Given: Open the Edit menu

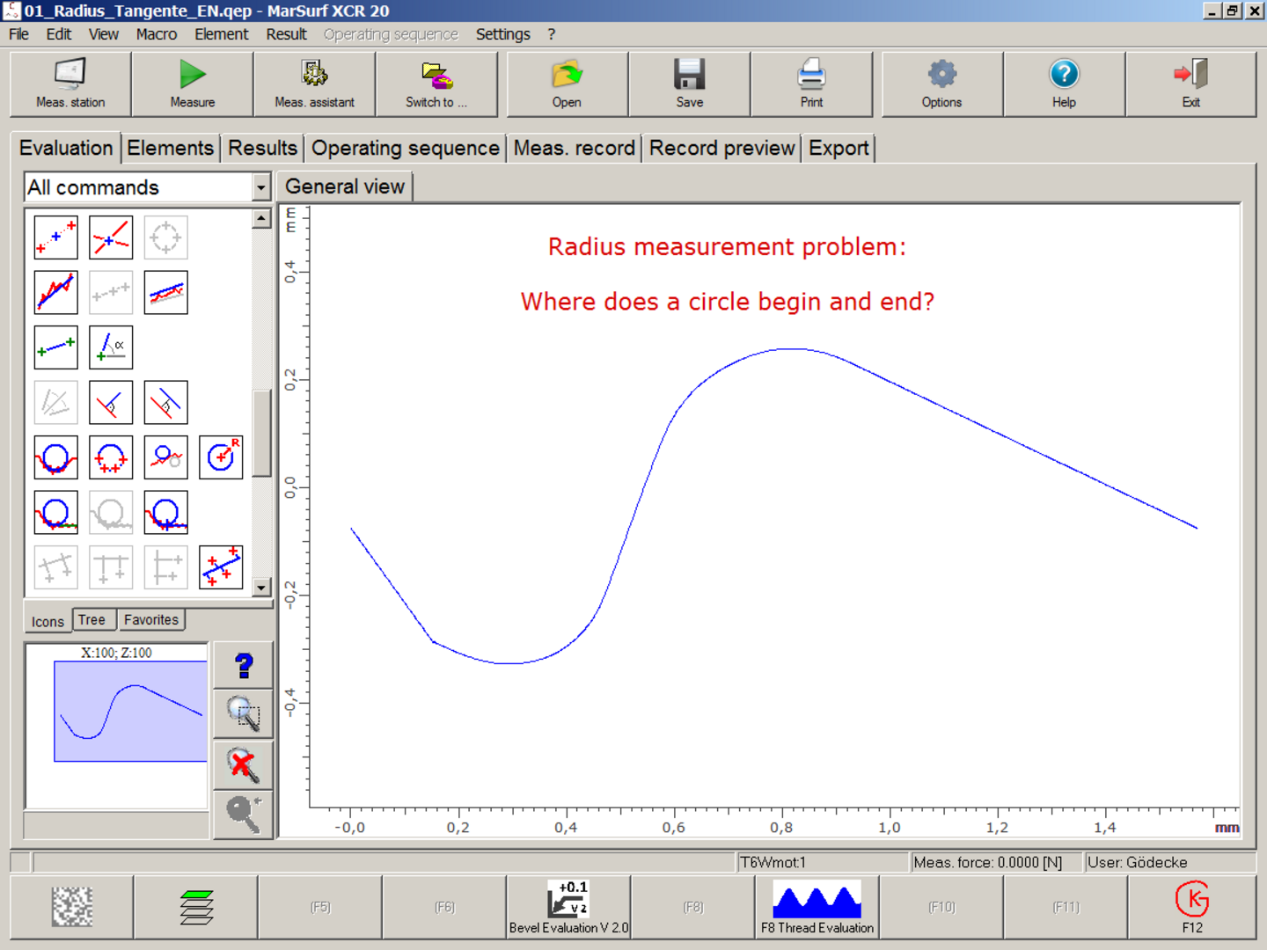Looking at the screenshot, I should [59, 34].
